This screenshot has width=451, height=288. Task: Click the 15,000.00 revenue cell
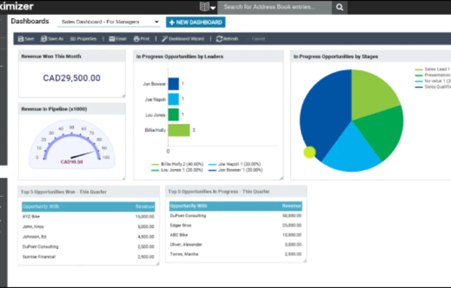click(x=144, y=216)
